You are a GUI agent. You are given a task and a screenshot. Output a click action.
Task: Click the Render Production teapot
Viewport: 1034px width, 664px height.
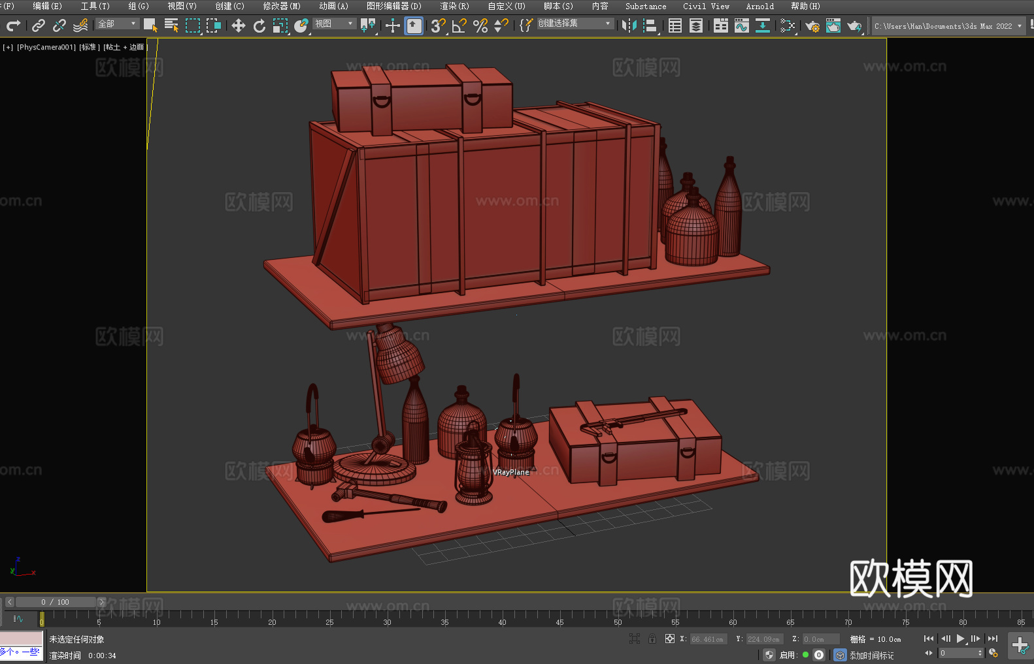[x=854, y=25]
